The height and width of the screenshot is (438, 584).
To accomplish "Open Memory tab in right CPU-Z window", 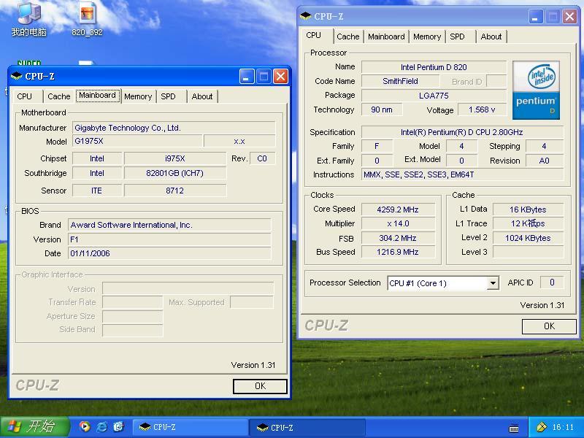I will [427, 36].
